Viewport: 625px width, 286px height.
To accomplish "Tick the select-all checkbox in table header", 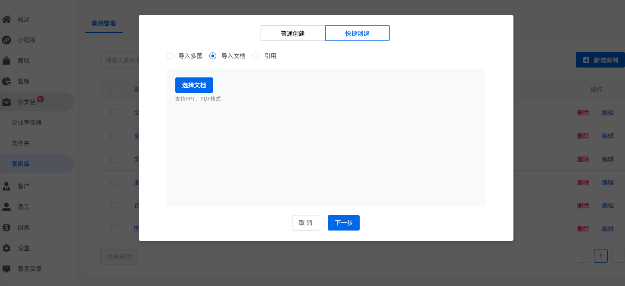I will tap(114, 89).
